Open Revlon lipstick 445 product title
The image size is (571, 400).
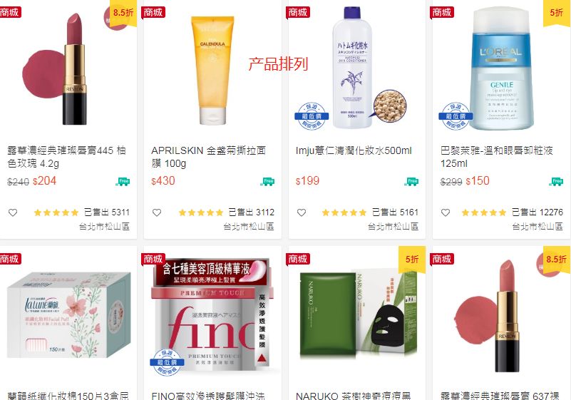coord(66,157)
